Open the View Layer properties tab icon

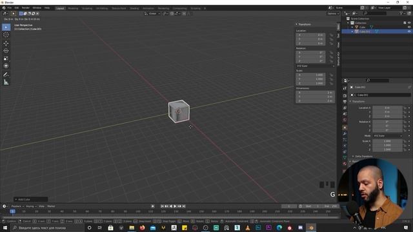pos(345,108)
